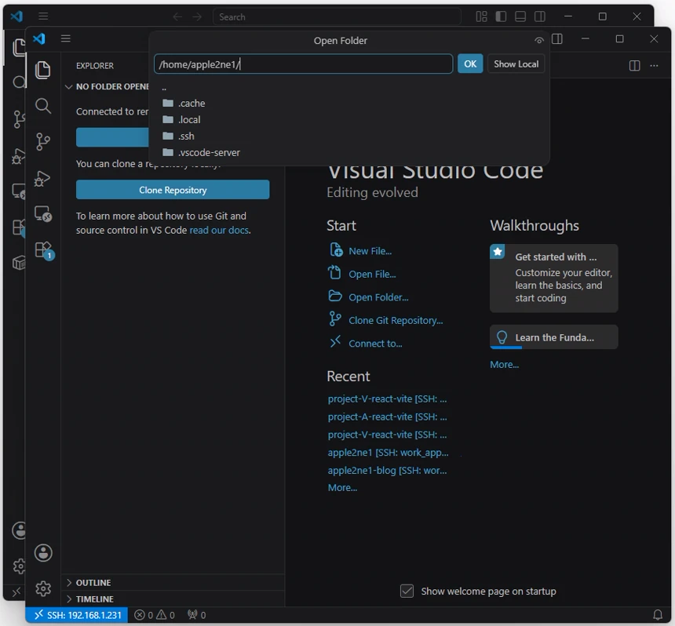Open recent project-A-react-vite
Image resolution: width=675 pixels, height=626 pixels.
point(387,417)
